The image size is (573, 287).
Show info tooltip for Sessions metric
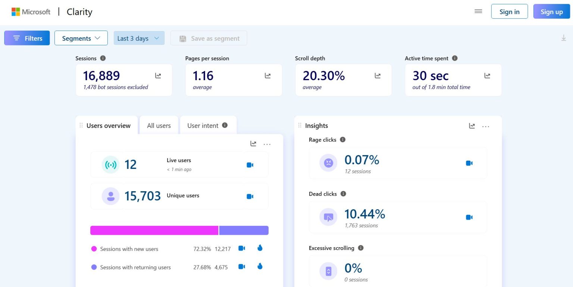(103, 58)
